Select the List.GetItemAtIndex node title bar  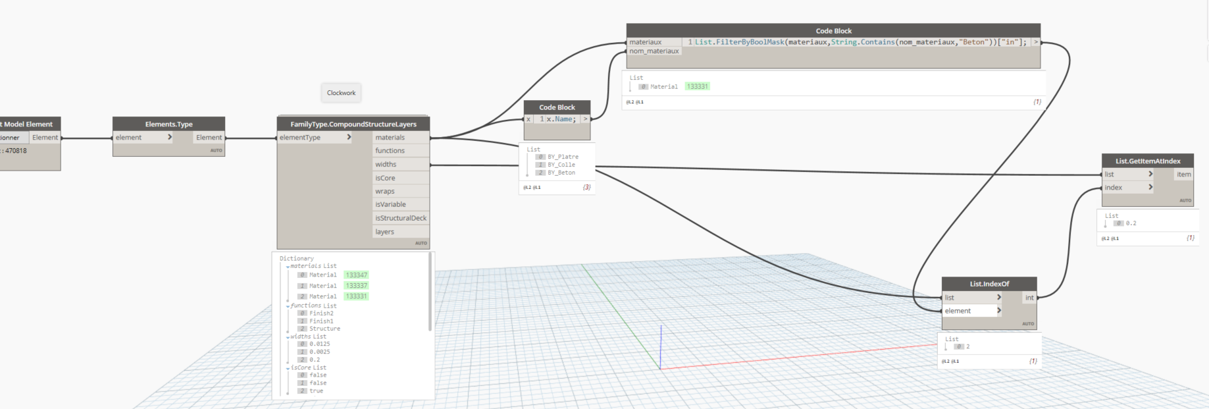[x=1147, y=161]
